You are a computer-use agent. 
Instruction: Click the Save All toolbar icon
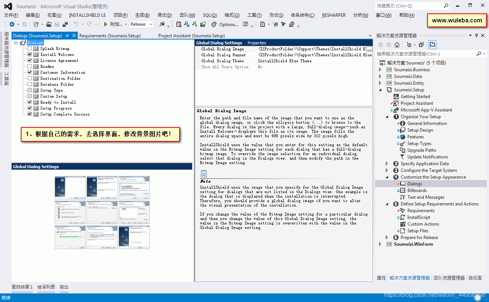coord(65,24)
